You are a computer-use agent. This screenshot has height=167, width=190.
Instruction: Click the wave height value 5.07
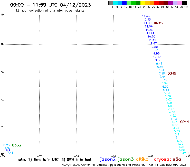click(x=168, y=99)
